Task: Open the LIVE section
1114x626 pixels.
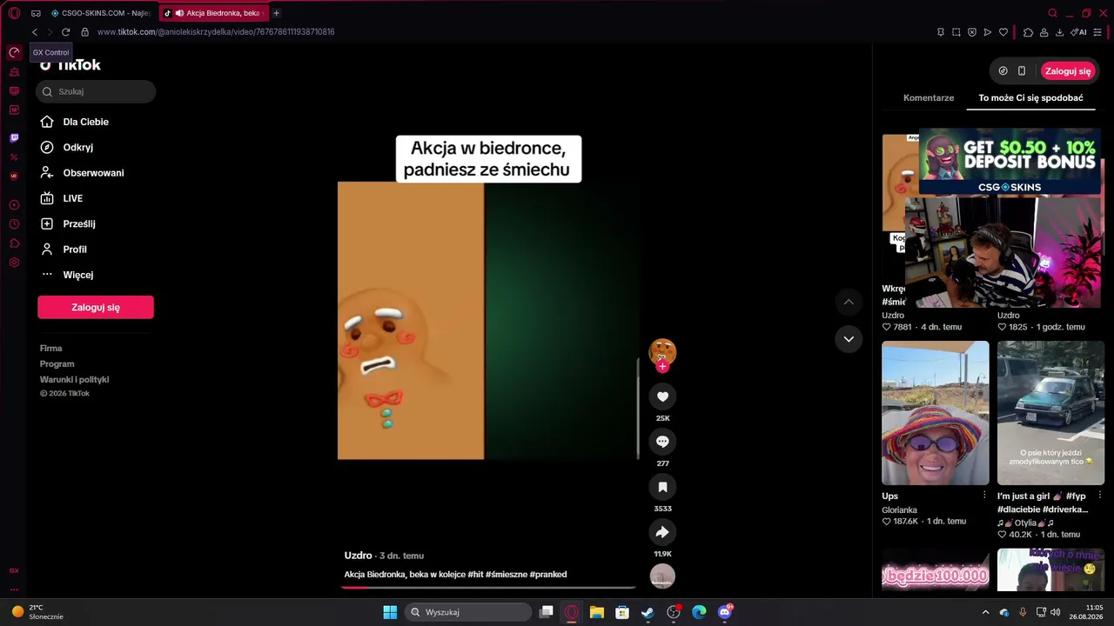Action: [61, 198]
